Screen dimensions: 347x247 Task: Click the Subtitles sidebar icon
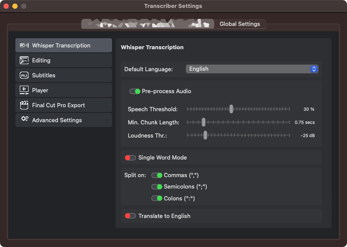pos(24,75)
